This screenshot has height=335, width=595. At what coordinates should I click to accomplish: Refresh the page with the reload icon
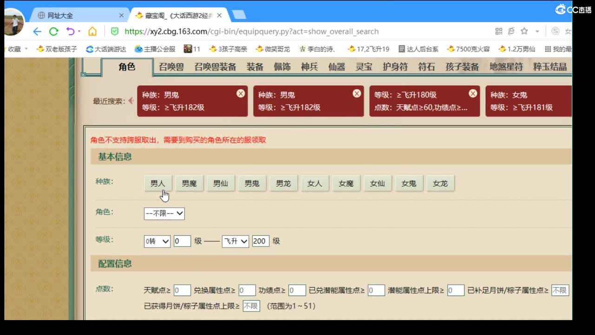53,31
